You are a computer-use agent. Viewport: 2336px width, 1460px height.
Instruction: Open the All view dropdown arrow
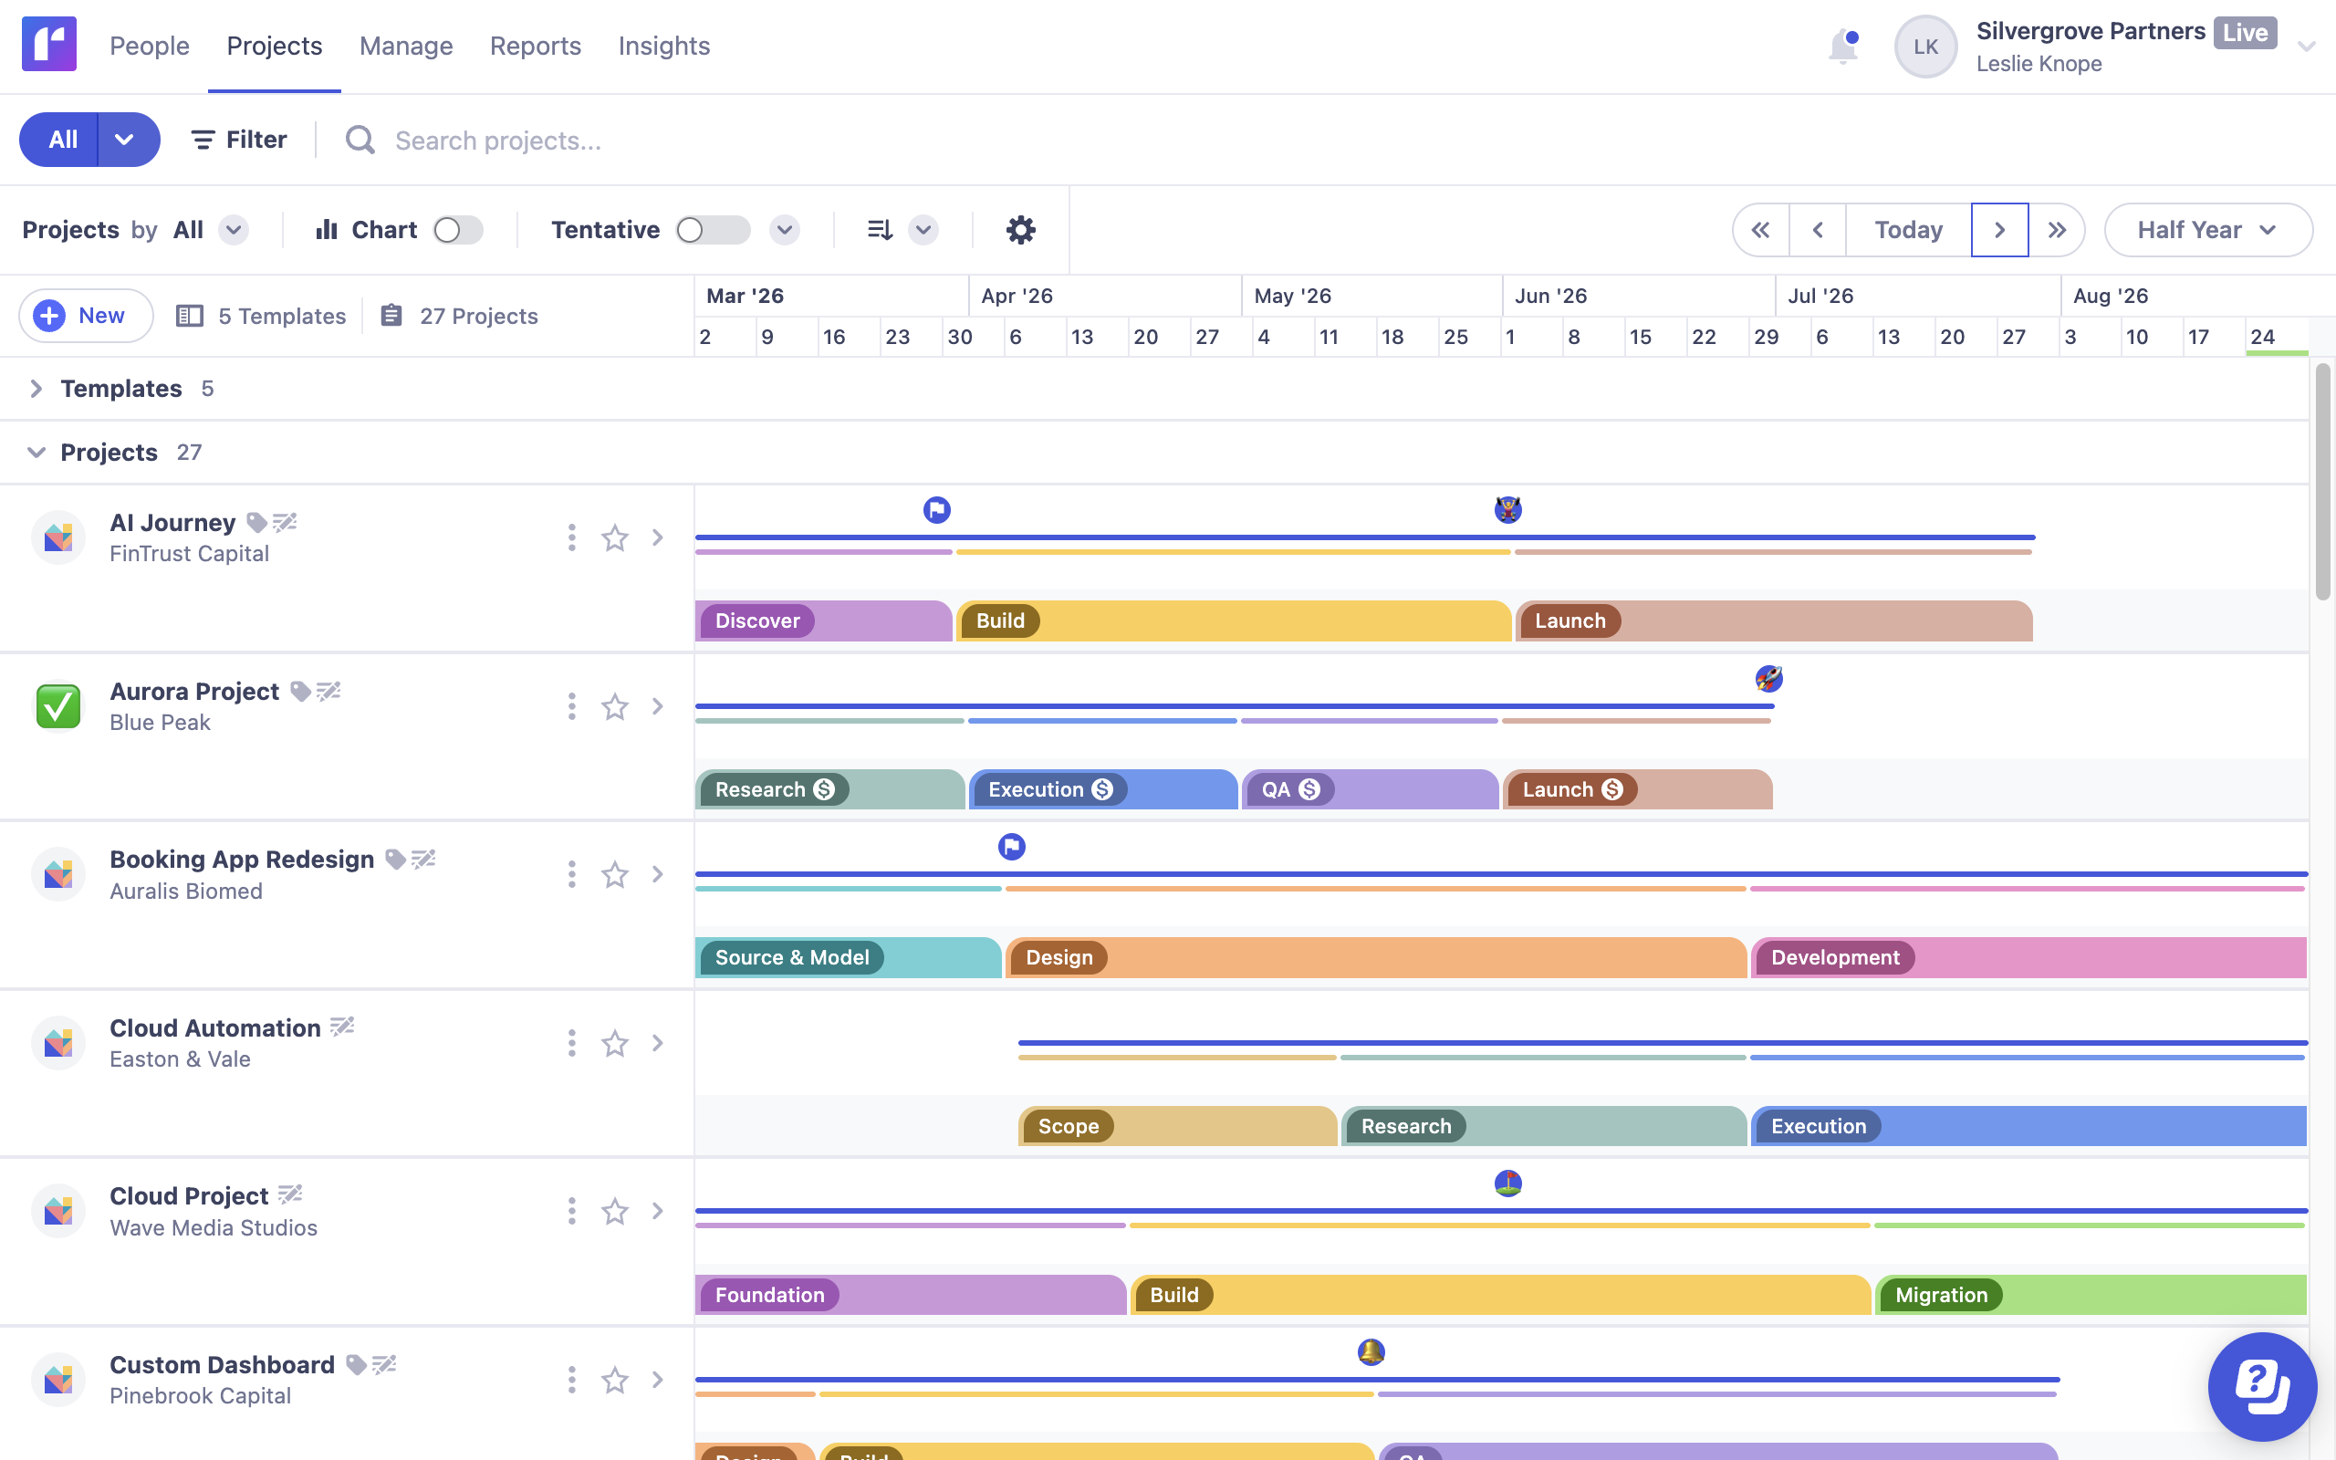[x=124, y=140]
